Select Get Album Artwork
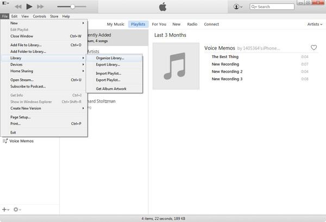 pyautogui.click(x=114, y=88)
